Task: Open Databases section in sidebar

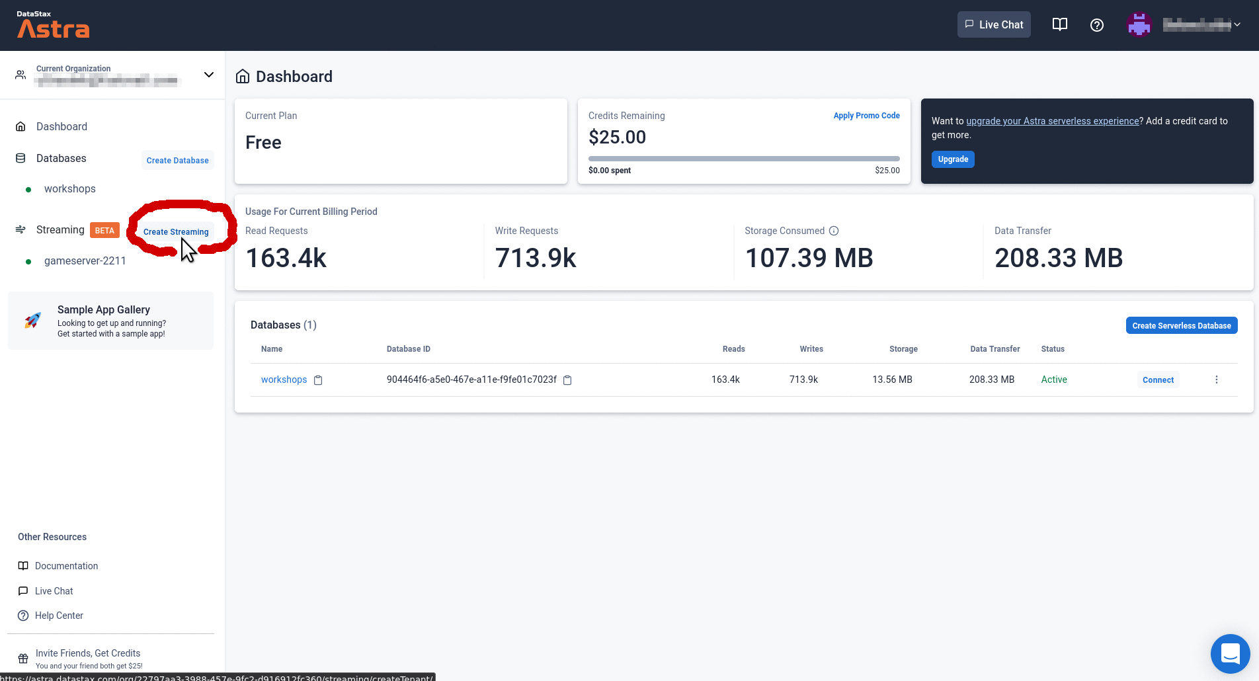Action: (61, 158)
